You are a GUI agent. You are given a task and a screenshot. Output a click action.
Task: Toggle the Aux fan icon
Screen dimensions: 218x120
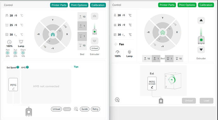15,53
